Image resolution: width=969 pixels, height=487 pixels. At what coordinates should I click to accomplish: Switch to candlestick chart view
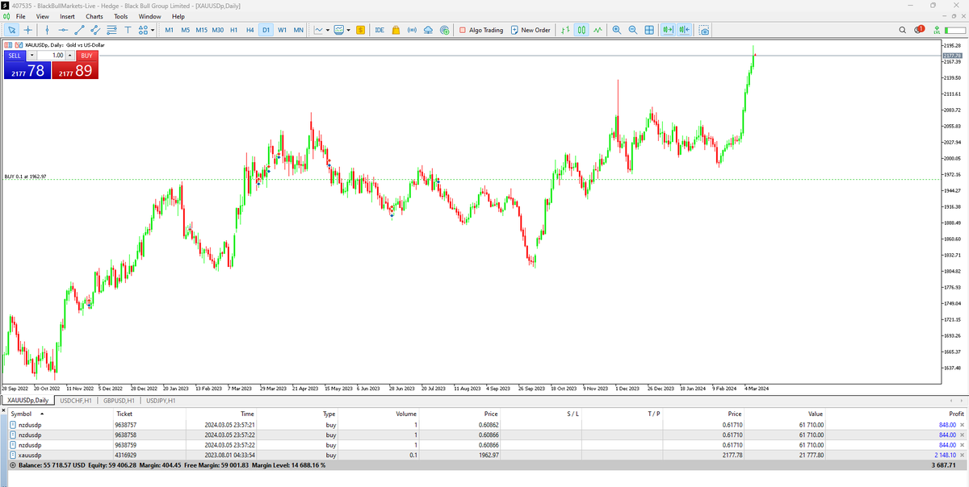[581, 30]
